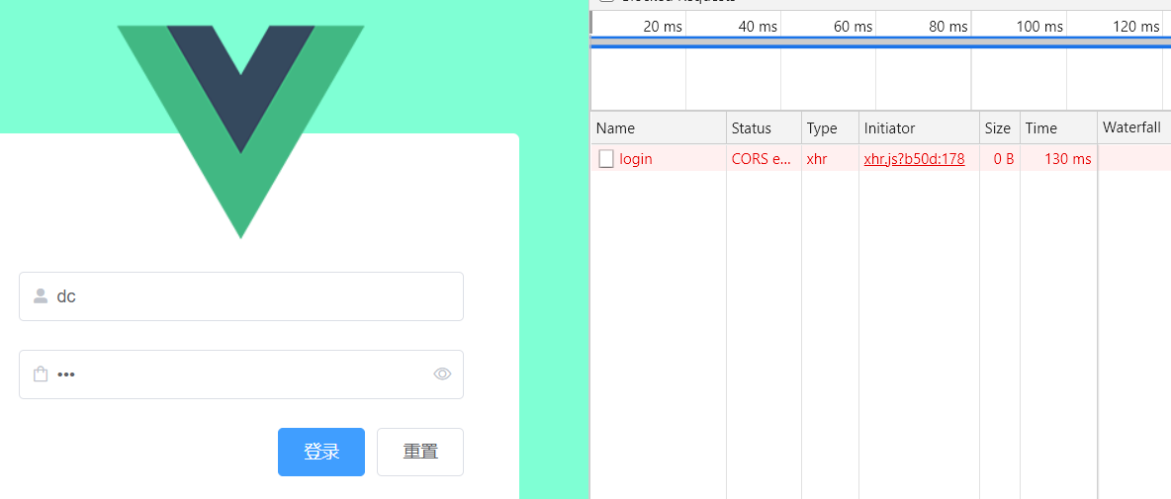Click the user avatar icon in username field
Screen dimensions: 1171x499
[41, 296]
